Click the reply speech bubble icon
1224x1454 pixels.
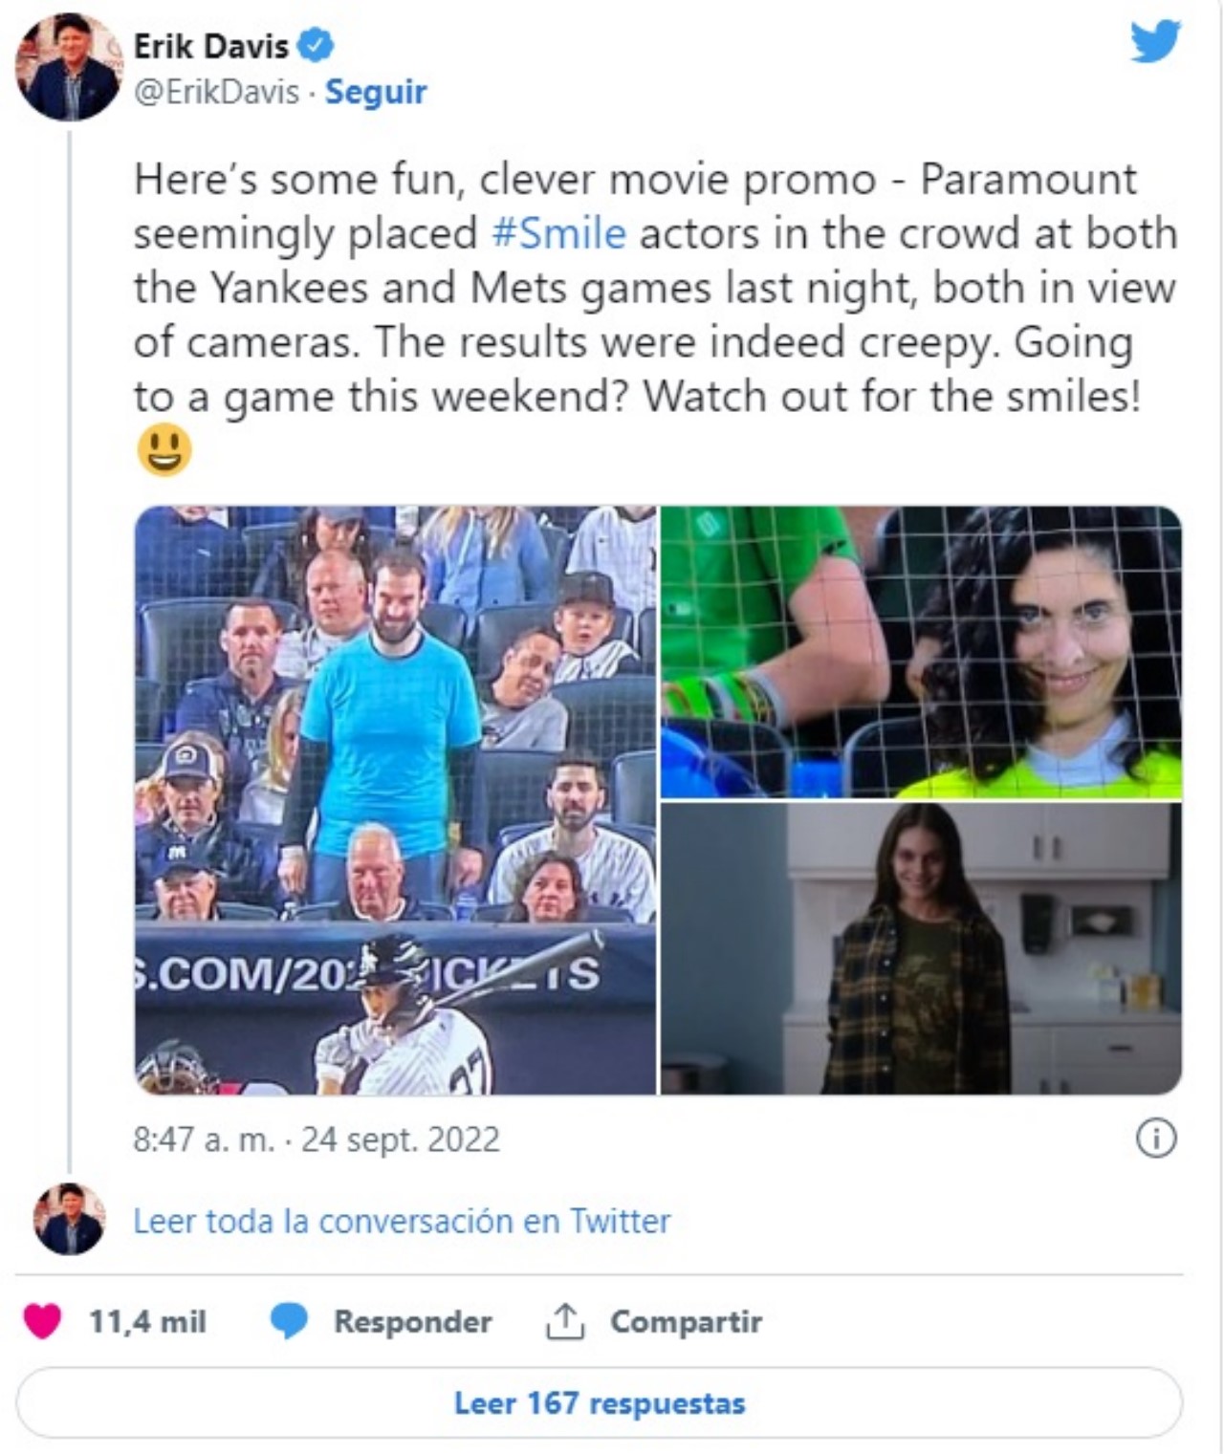click(288, 1321)
